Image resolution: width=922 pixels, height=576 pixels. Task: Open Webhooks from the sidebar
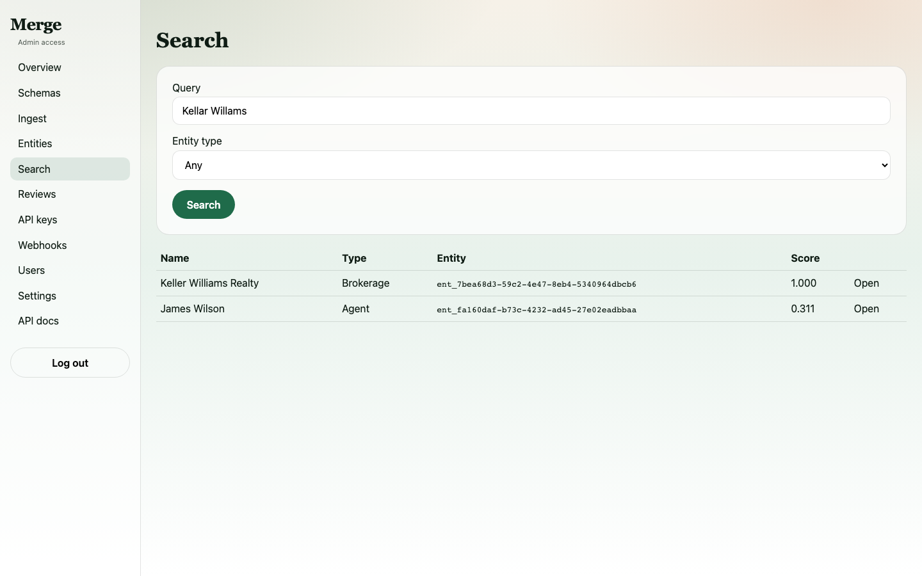tap(70, 245)
